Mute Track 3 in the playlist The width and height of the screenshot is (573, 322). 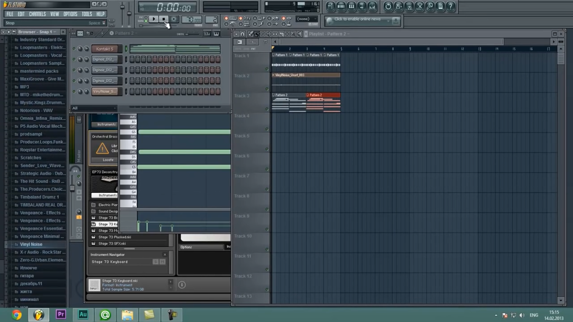(267, 109)
